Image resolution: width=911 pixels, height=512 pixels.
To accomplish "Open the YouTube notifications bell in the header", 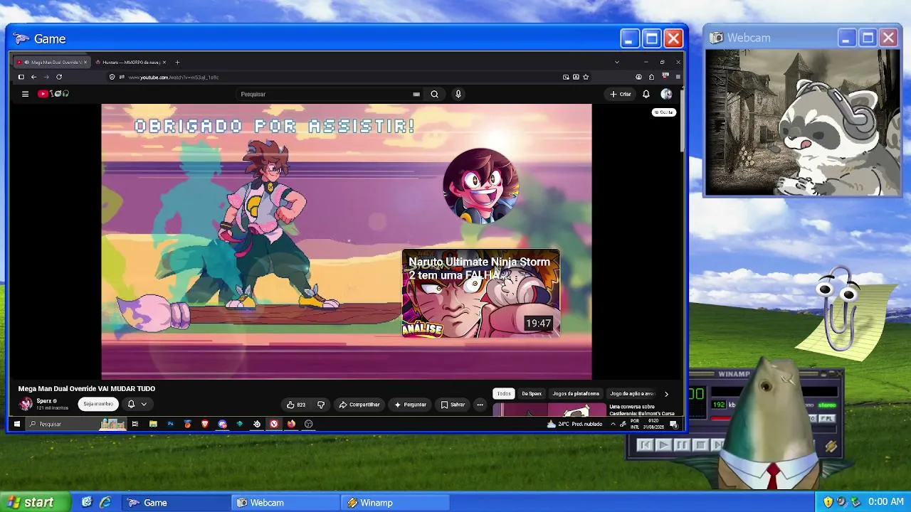I will 646,94.
